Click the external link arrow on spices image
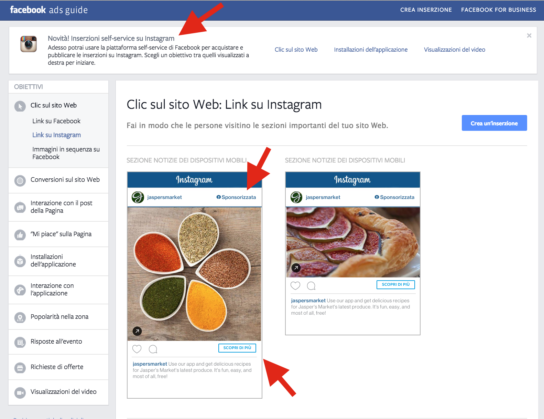 click(x=137, y=331)
